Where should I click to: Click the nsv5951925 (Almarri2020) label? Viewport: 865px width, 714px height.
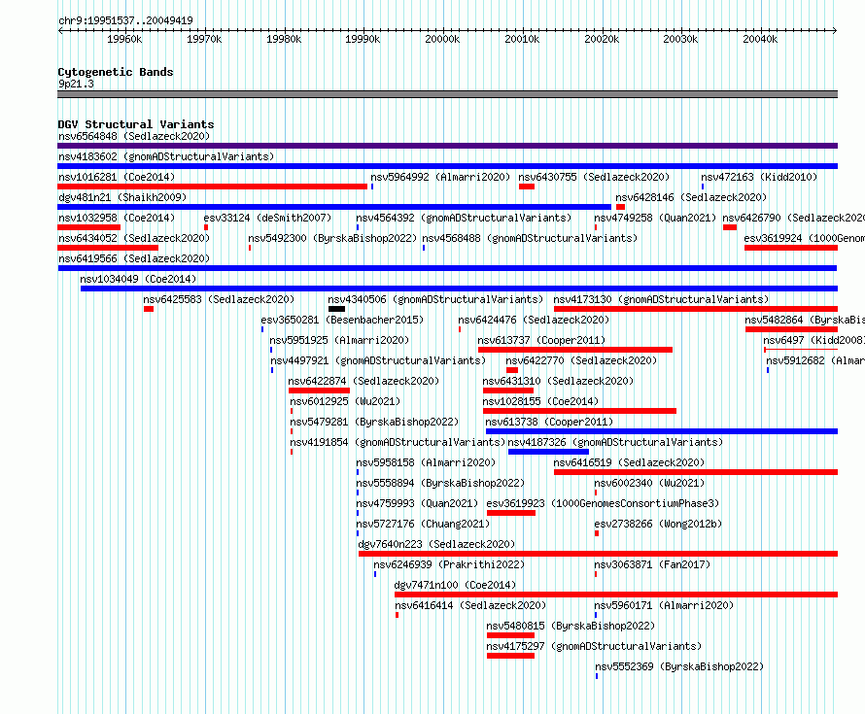coord(339,340)
